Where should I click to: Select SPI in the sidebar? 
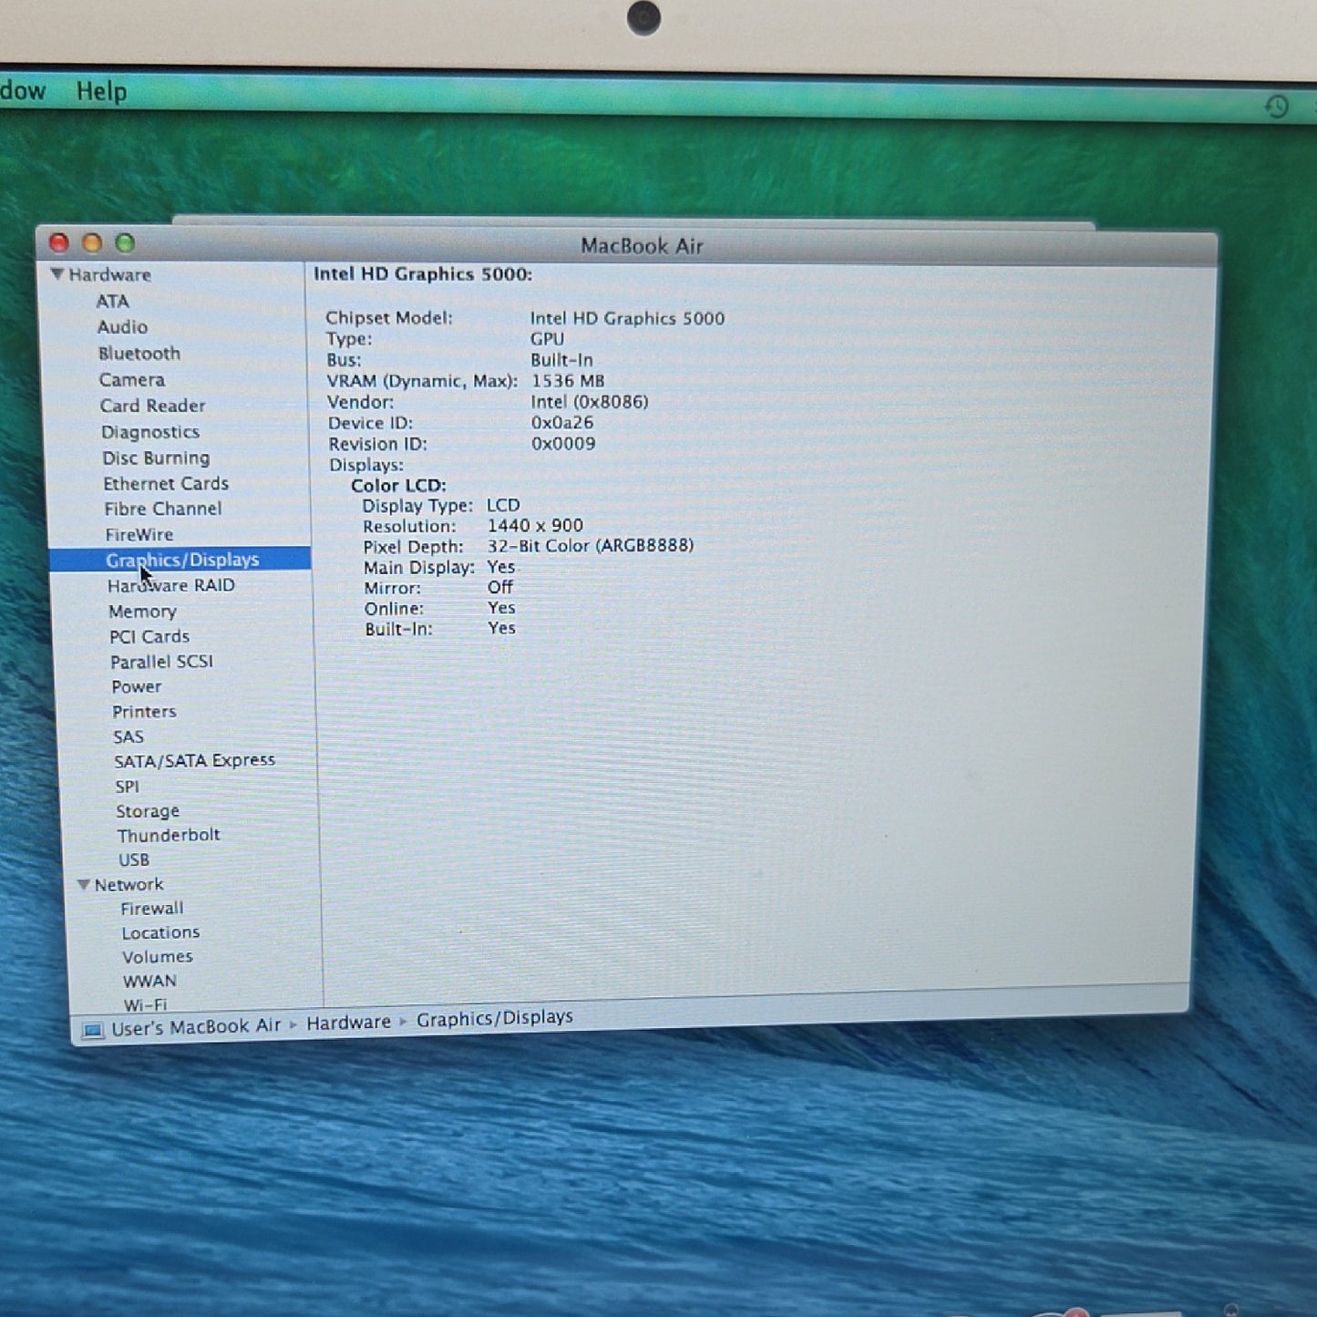(128, 787)
